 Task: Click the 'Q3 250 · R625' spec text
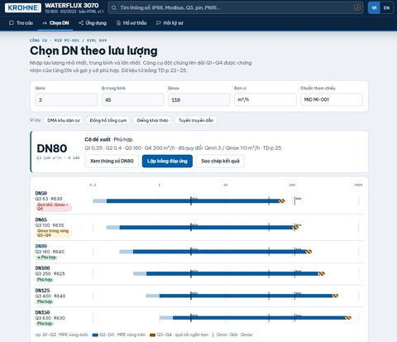point(50,273)
